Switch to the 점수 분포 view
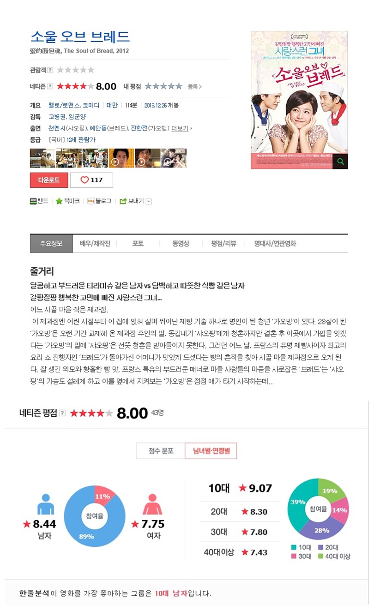Image resolution: width=374 pixels, height=611 pixels. (160, 451)
